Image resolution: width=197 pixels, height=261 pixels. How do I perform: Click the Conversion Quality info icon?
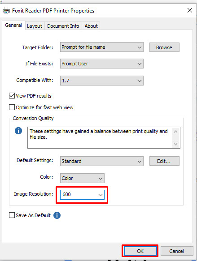pos(18,131)
